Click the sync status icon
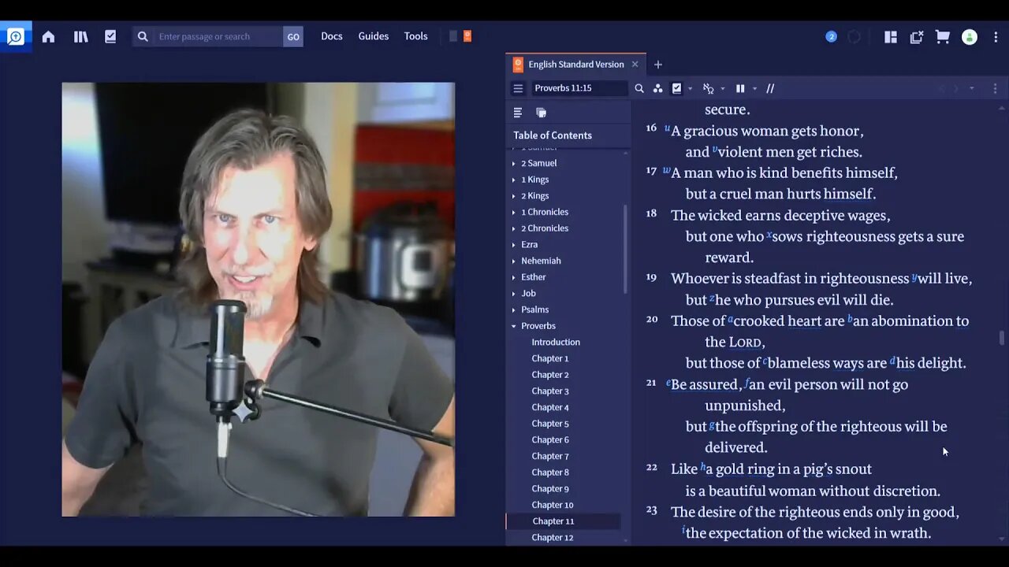 [x=854, y=36]
